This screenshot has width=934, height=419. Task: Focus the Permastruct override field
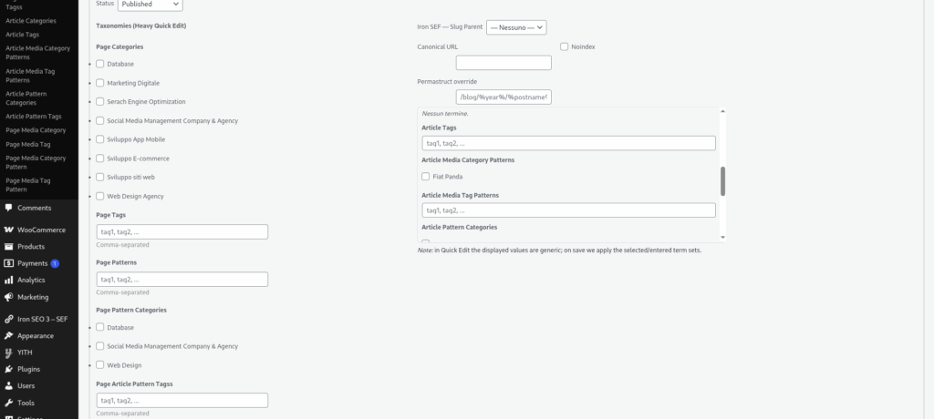503,97
